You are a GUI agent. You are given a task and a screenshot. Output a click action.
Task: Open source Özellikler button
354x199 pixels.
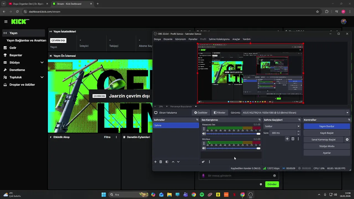pos(201,112)
